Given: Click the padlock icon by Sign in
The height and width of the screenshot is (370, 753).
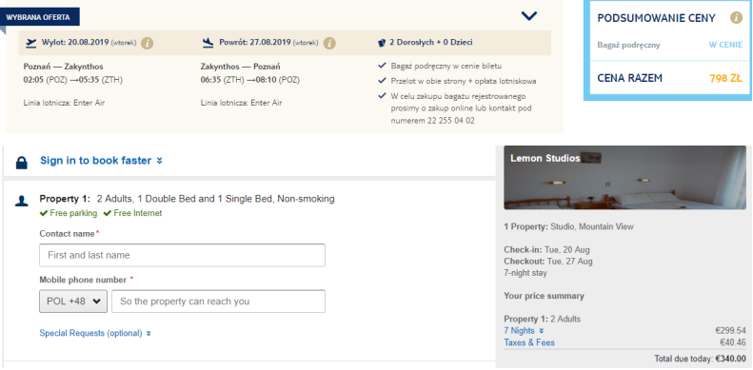Looking at the screenshot, I should pyautogui.click(x=22, y=163).
